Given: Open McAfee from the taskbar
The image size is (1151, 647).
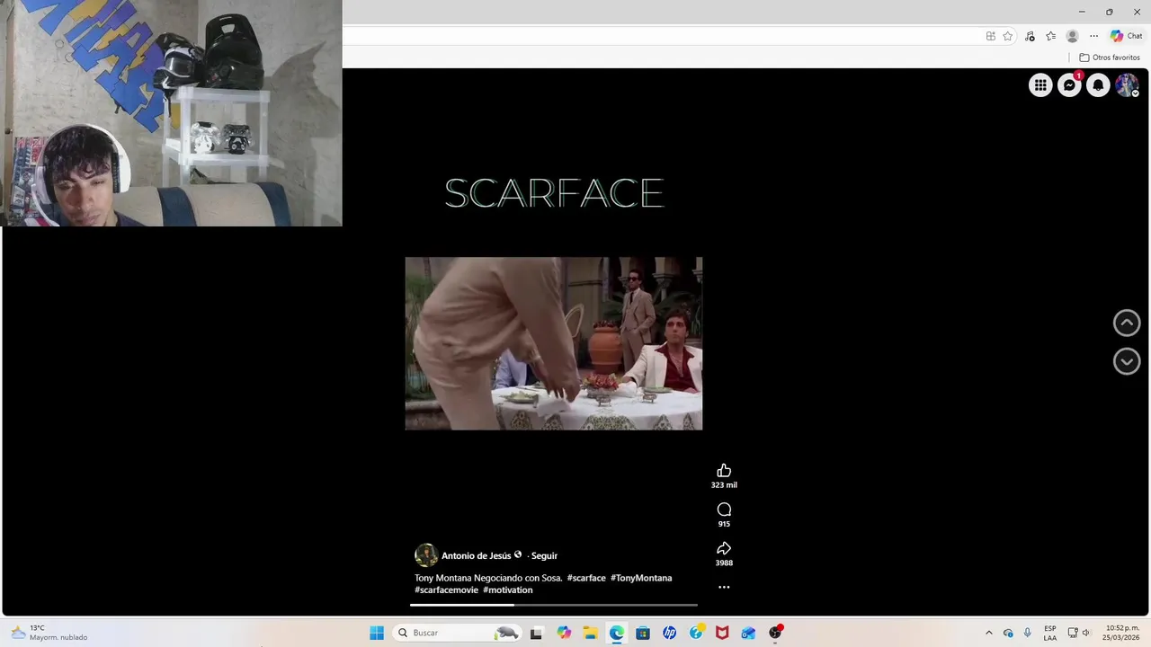Looking at the screenshot, I should click(x=722, y=633).
